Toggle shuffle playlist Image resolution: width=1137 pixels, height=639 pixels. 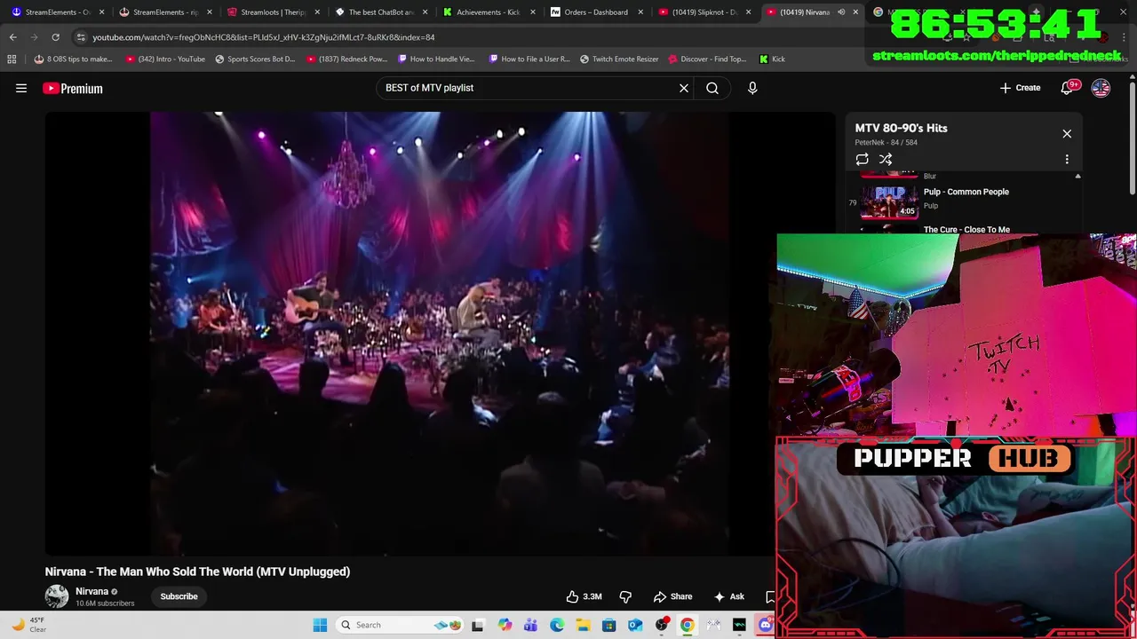pos(886,159)
